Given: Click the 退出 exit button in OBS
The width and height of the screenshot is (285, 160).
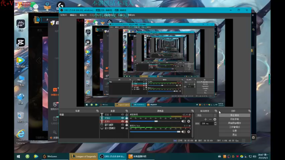Looking at the screenshot, I should [234, 135].
